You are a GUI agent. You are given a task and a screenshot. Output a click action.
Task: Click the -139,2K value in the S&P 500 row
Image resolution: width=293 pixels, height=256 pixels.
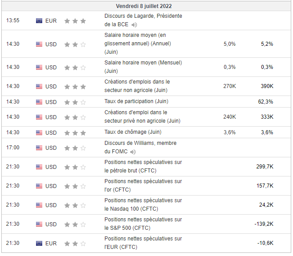[x=264, y=224]
